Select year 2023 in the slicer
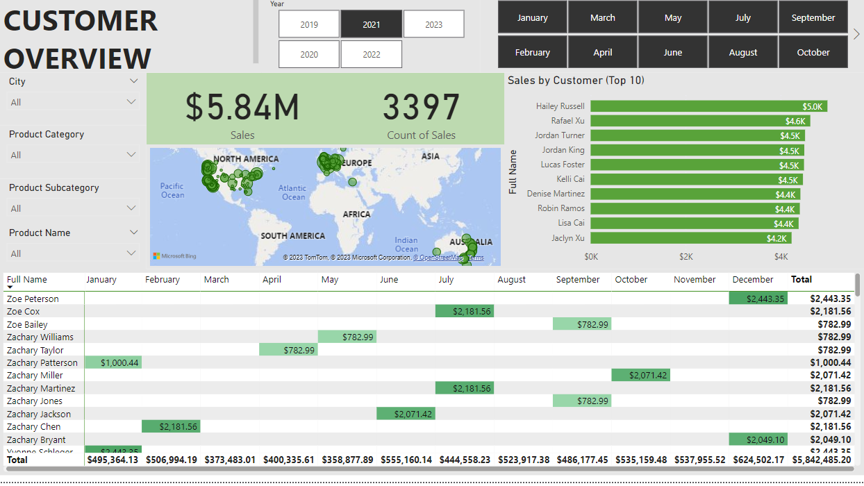Screen dimensions: 864x486 point(433,24)
